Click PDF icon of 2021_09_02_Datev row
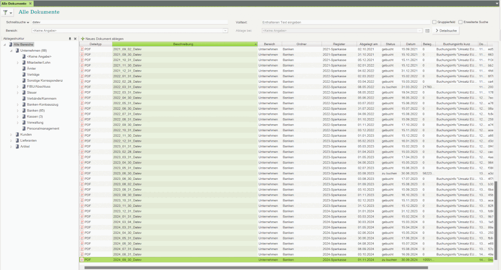 [x=82, y=49]
